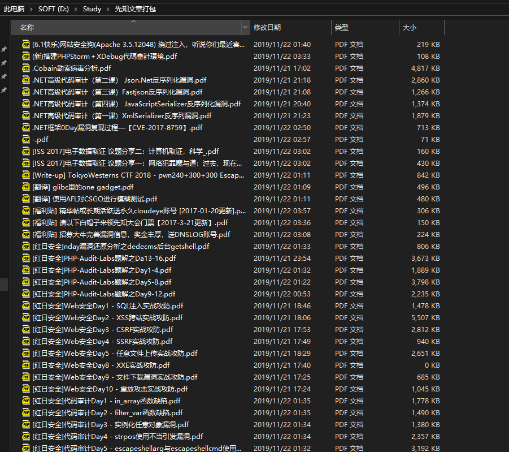Expand the chevron after SOFT (D:) in the address bar

[x=76, y=9]
